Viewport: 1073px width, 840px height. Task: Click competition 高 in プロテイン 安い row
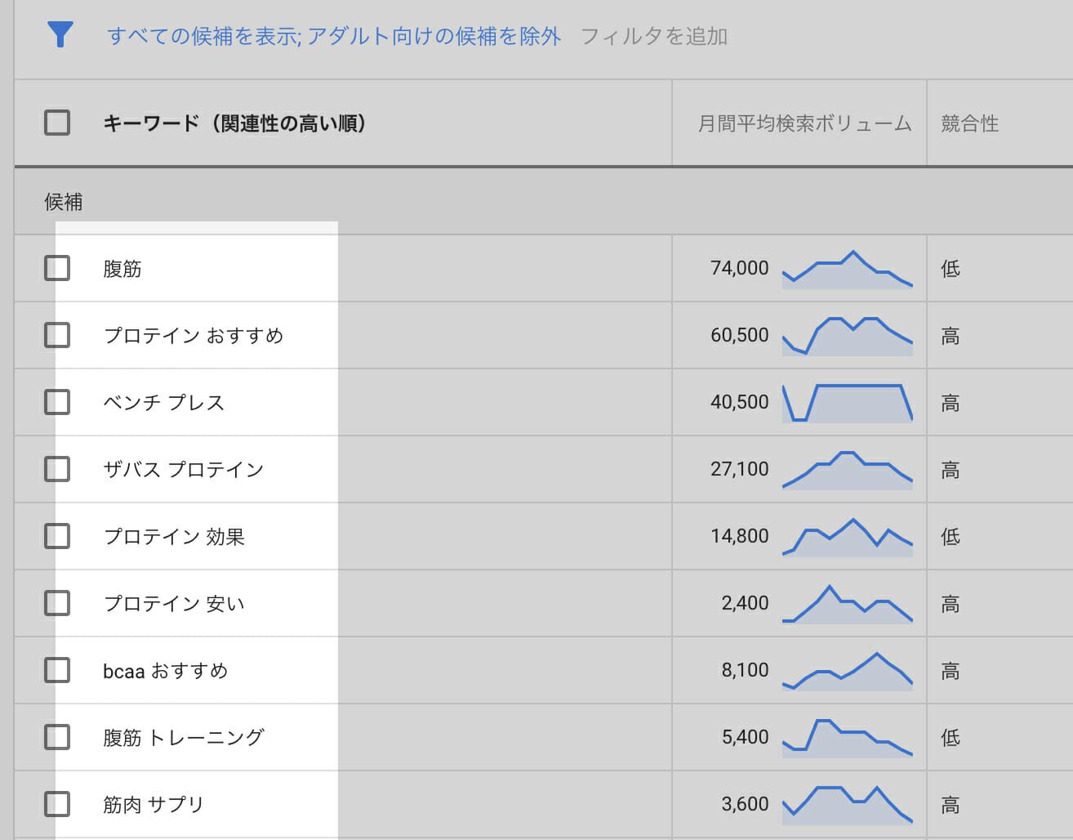coord(951,604)
